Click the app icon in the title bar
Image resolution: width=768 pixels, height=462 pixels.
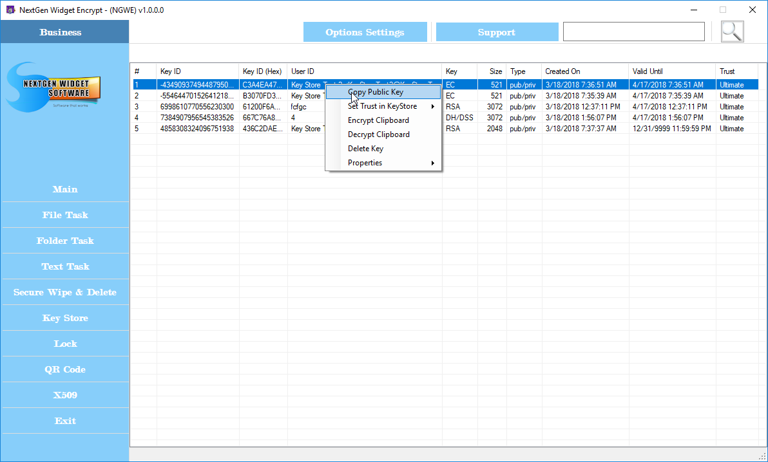coord(10,10)
